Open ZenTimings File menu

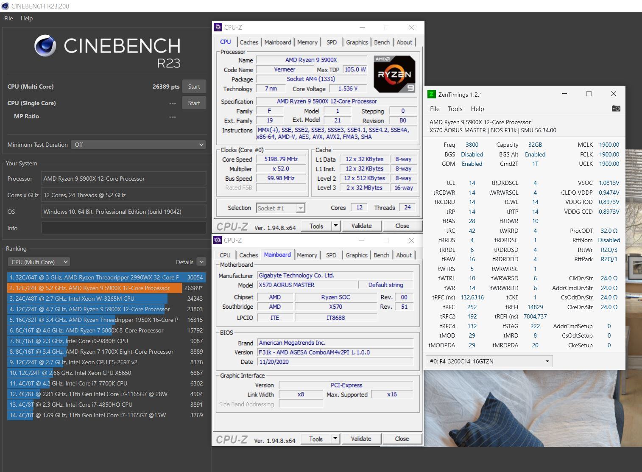pos(435,109)
